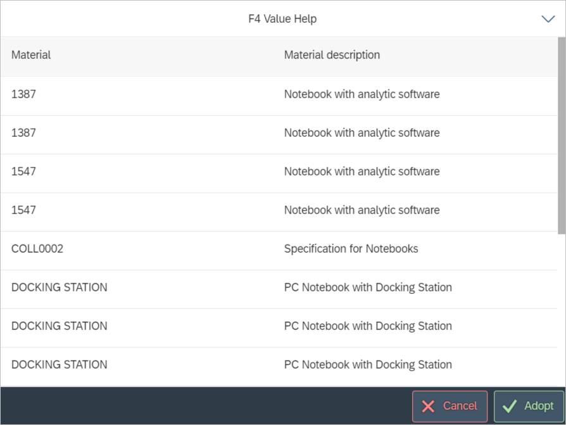The width and height of the screenshot is (566, 425).
Task: Click the Material description column header
Action: [x=332, y=55]
